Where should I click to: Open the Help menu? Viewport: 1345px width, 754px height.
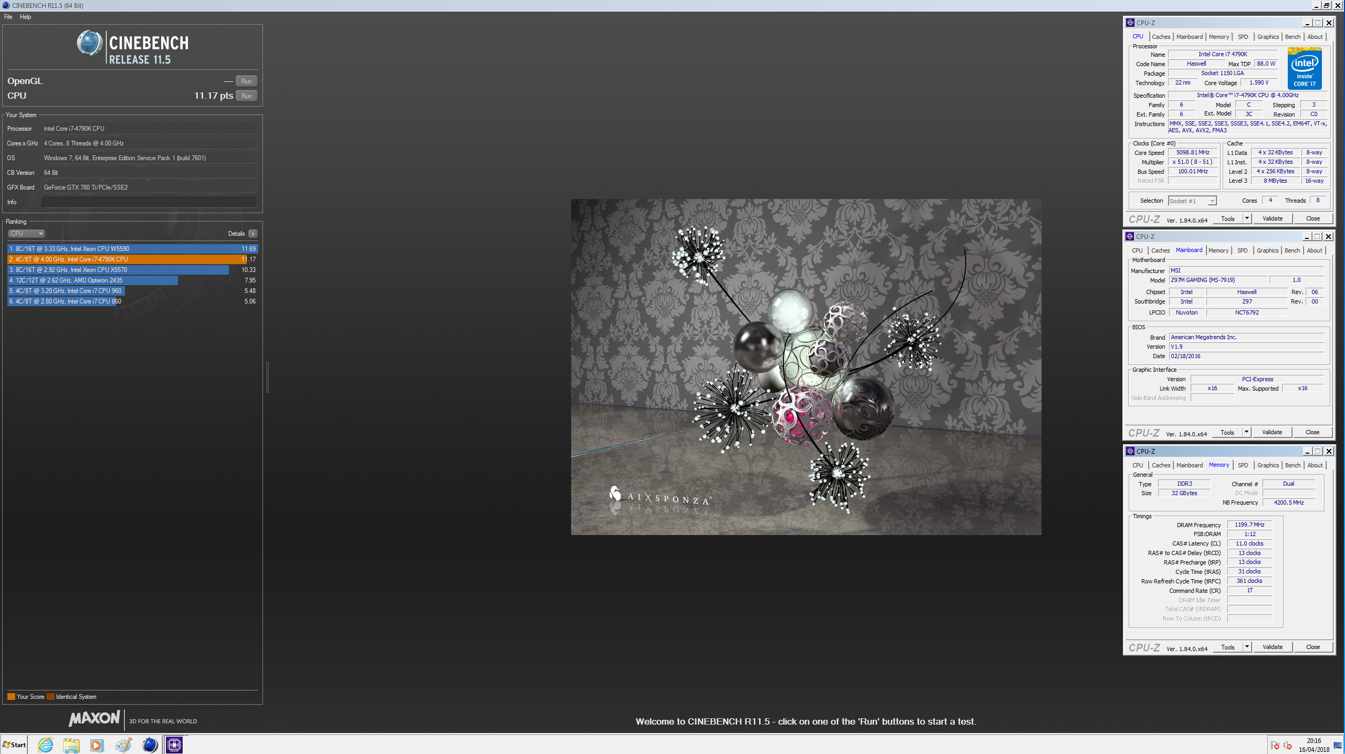click(x=25, y=17)
